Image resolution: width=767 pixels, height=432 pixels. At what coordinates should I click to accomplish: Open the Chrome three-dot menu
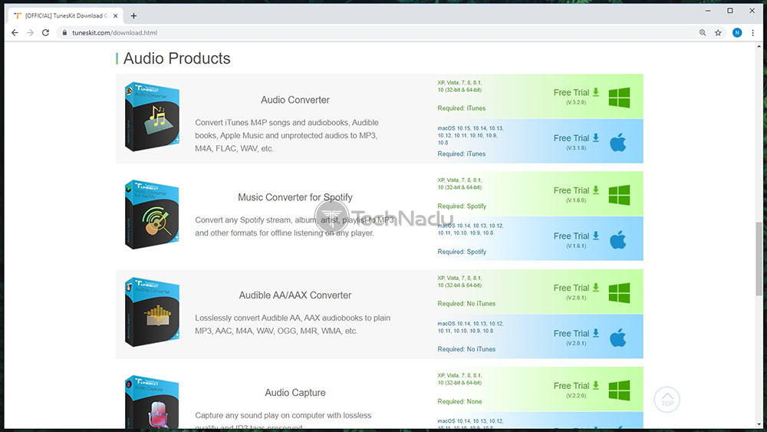(753, 33)
